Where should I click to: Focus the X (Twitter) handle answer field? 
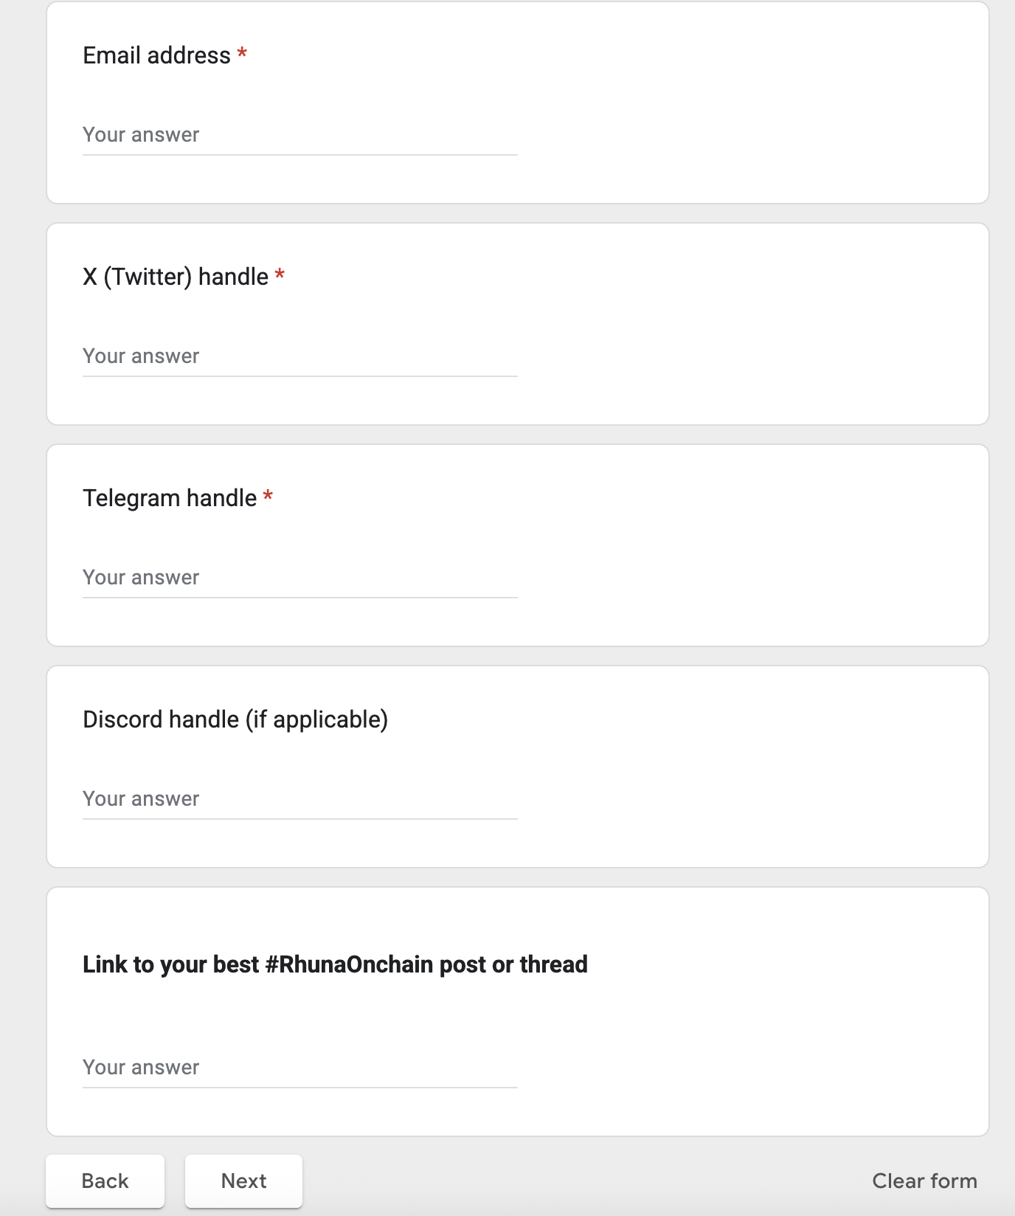coord(299,356)
